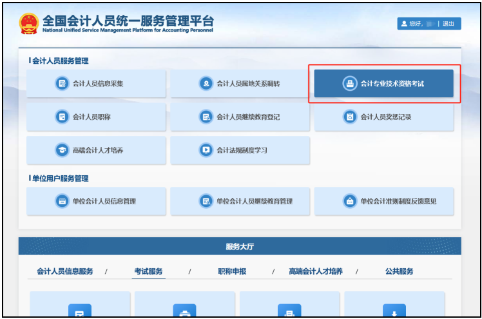Screen dimensions: 482x319
Task: Click the 高端会计人才培养 graduation cap icon
Action: click(x=62, y=150)
